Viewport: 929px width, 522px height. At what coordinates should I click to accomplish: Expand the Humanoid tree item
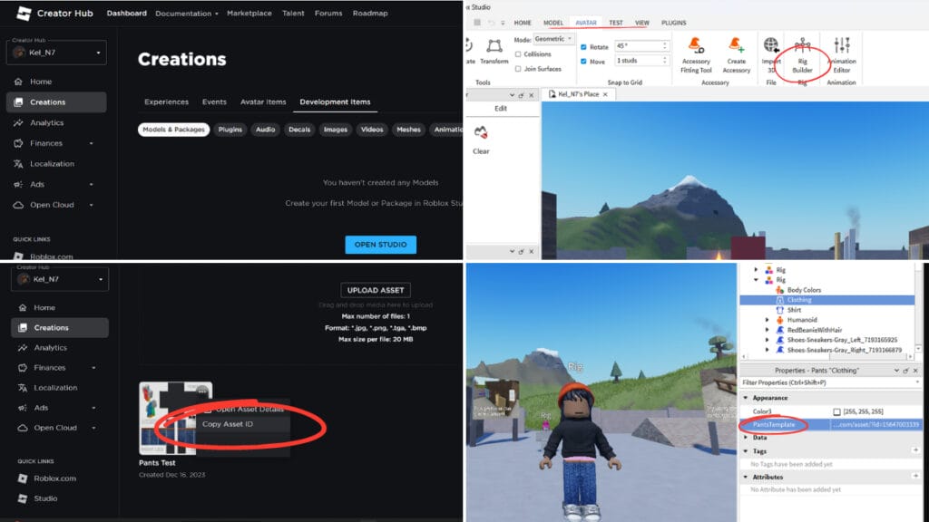coord(767,320)
